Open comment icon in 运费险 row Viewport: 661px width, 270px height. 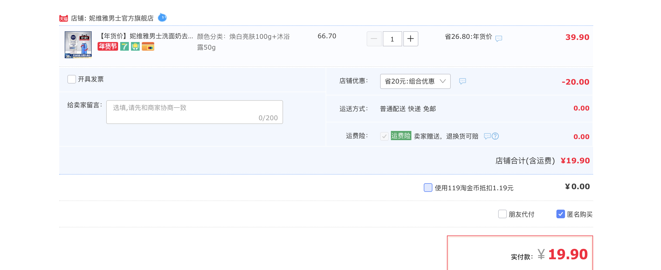[487, 136]
